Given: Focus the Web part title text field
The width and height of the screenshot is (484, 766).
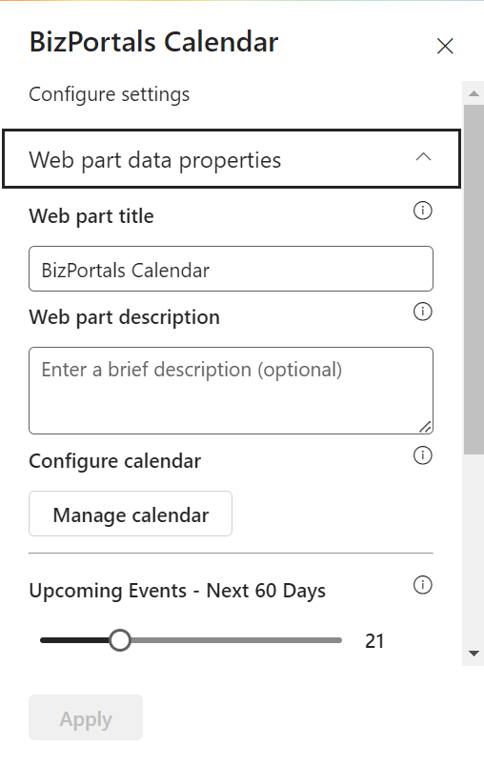Looking at the screenshot, I should [x=231, y=269].
